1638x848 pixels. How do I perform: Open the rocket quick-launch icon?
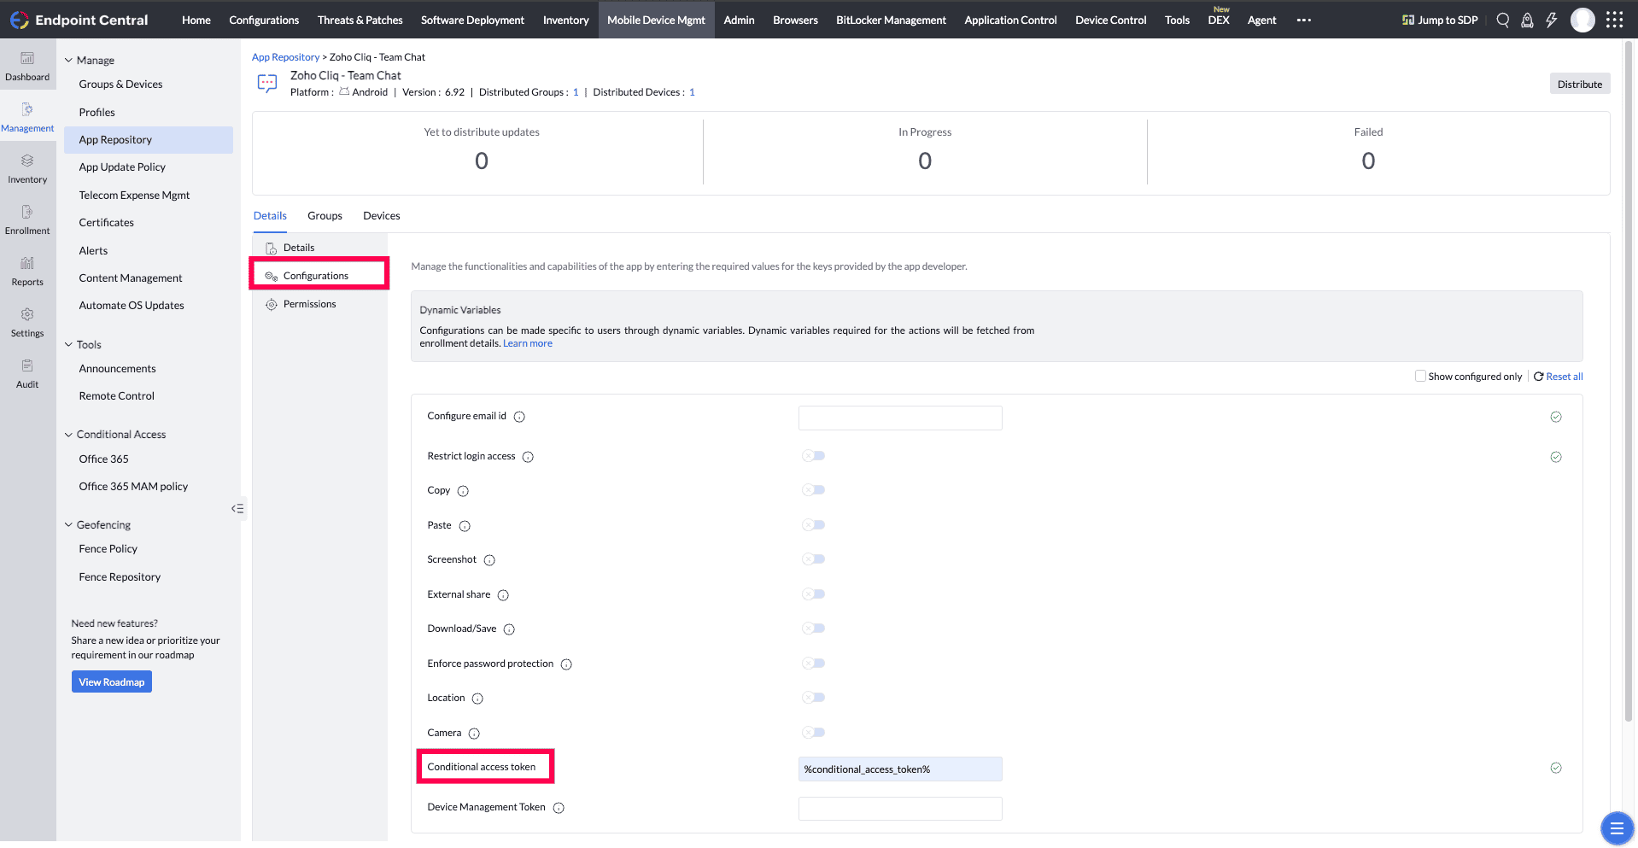pos(1527,20)
